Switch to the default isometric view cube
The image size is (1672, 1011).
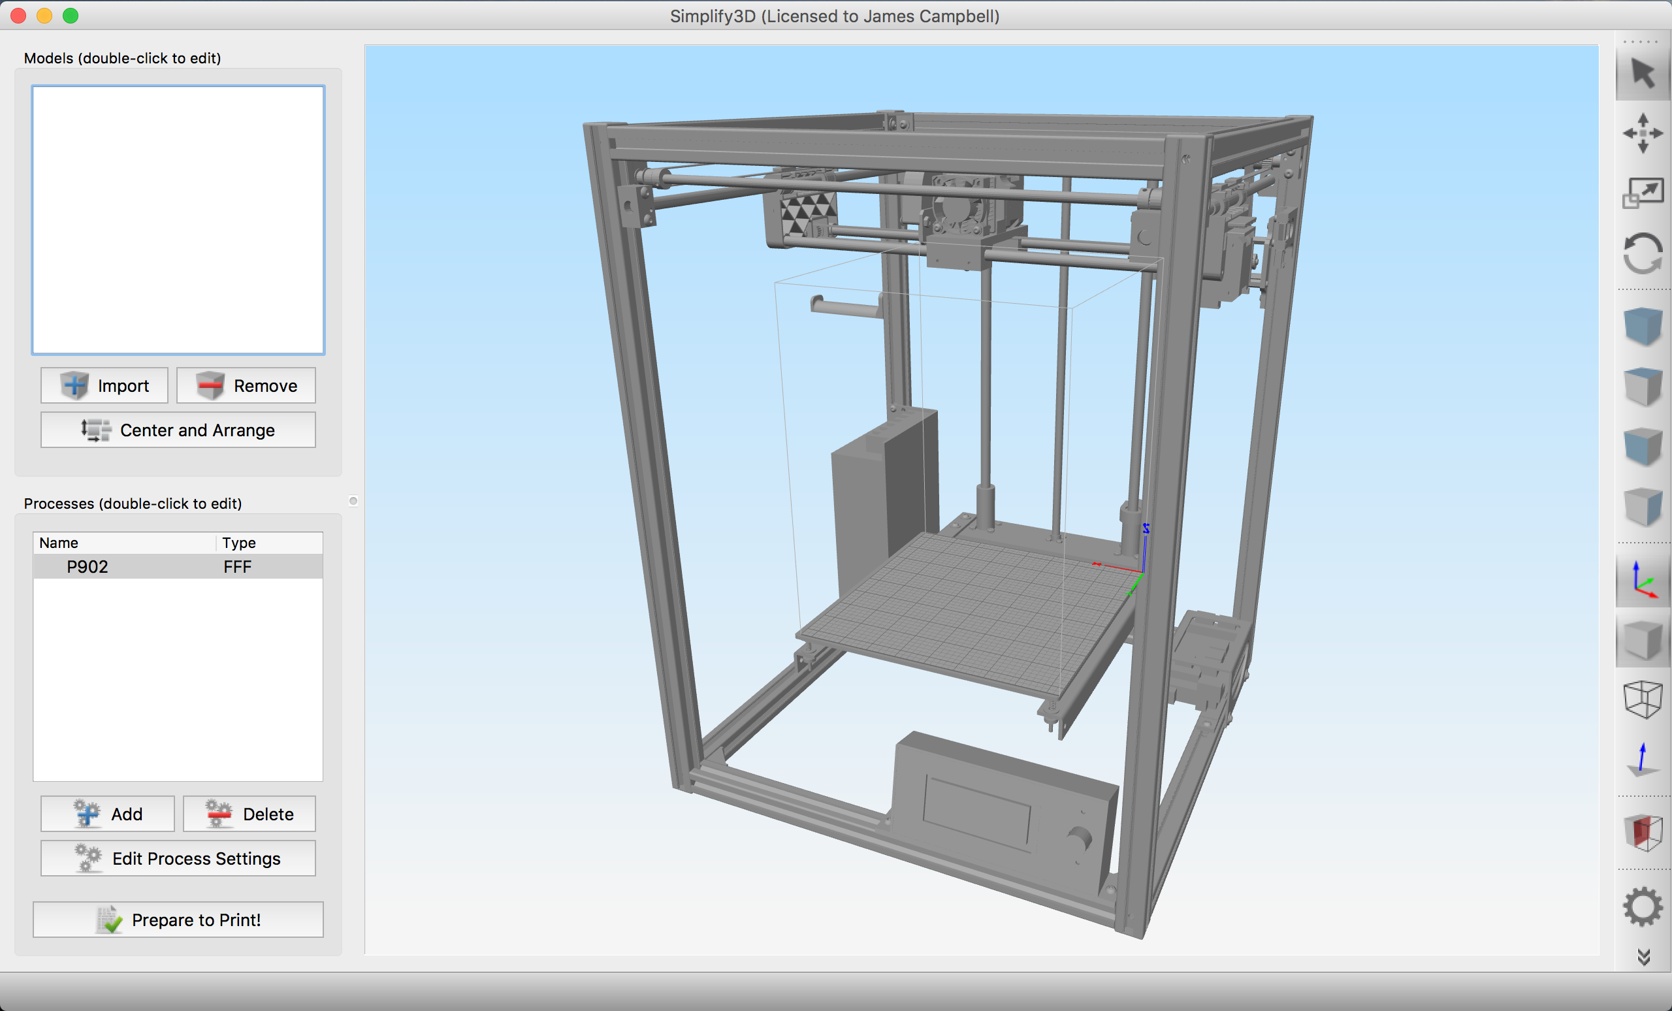point(1643,327)
